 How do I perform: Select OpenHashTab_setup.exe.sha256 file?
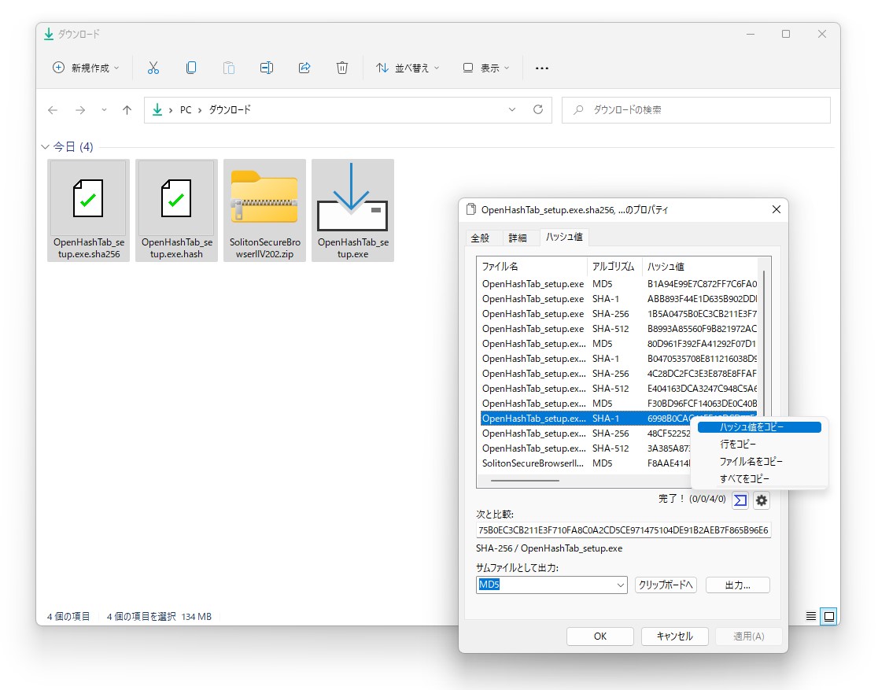coord(88,211)
